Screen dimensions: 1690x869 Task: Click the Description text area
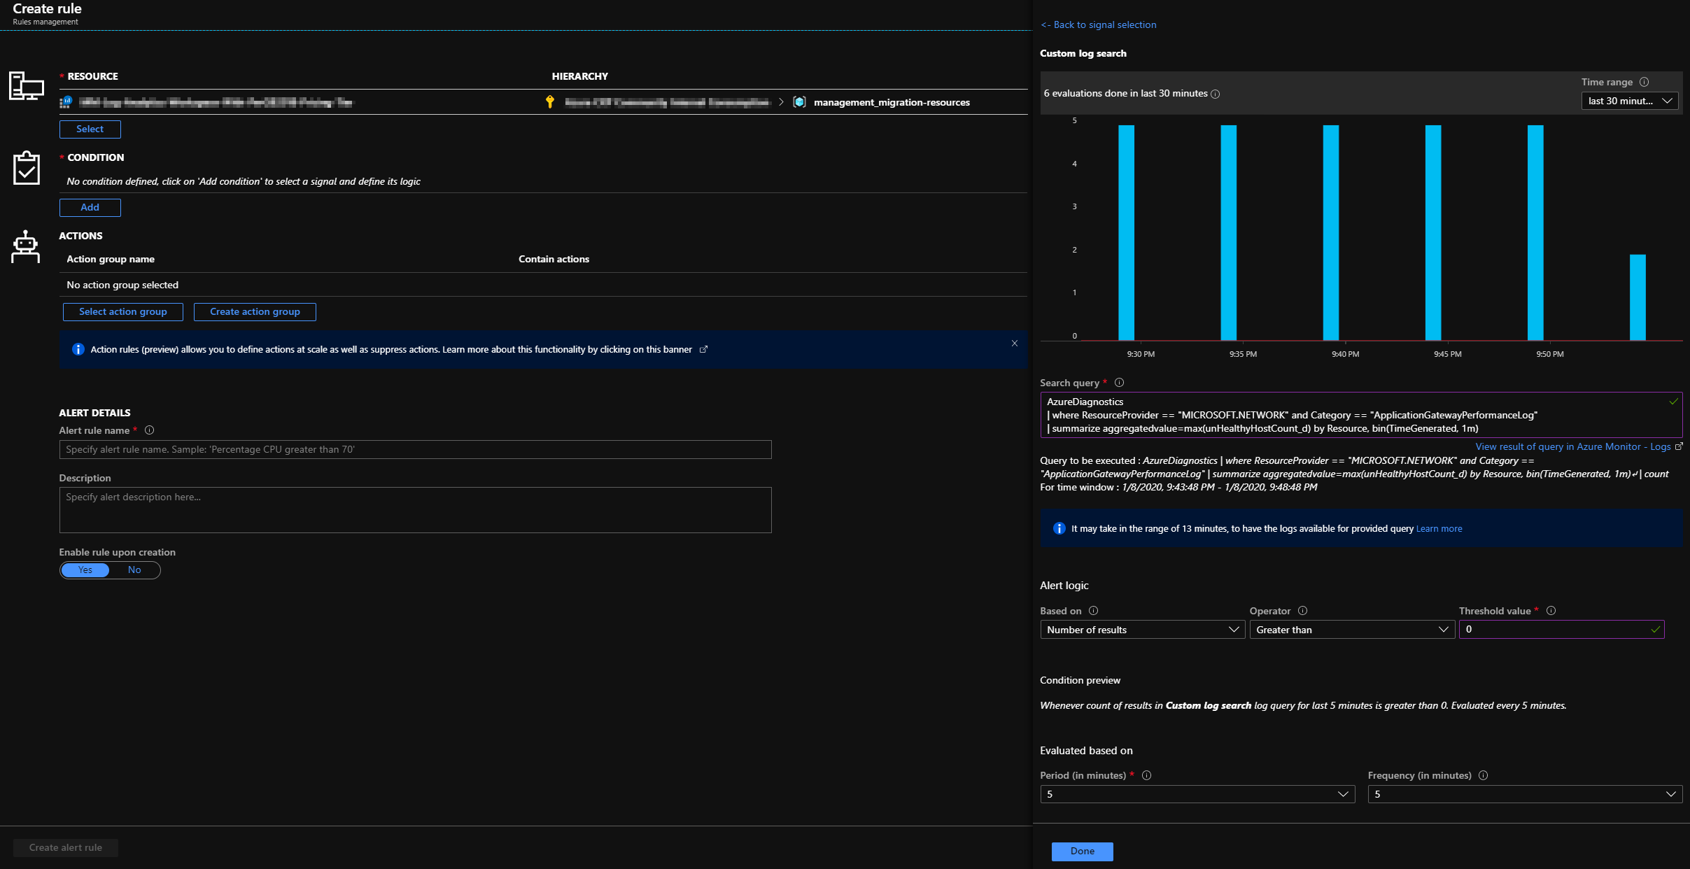pyautogui.click(x=415, y=510)
